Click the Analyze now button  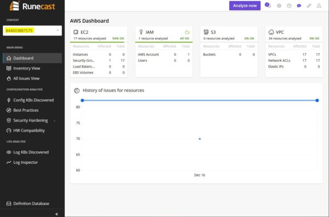(x=245, y=5)
